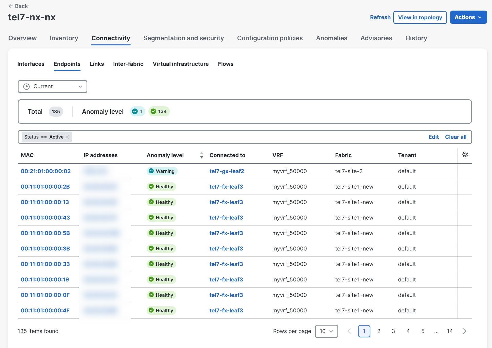Open endpoint MAC 00:11:01:00:00:33

pos(45,264)
